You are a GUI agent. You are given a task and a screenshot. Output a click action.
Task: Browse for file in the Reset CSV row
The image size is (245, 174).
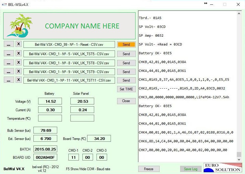[9, 44]
